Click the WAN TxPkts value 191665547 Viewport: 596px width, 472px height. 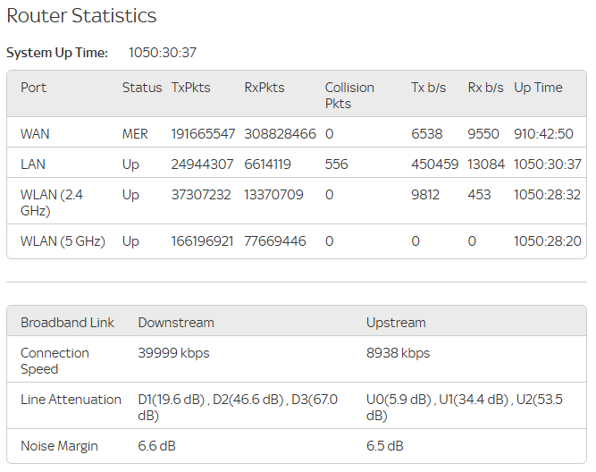point(203,133)
